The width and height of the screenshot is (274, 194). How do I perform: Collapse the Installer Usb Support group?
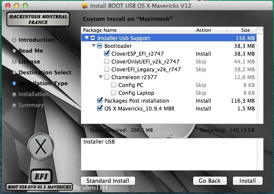[87, 38]
